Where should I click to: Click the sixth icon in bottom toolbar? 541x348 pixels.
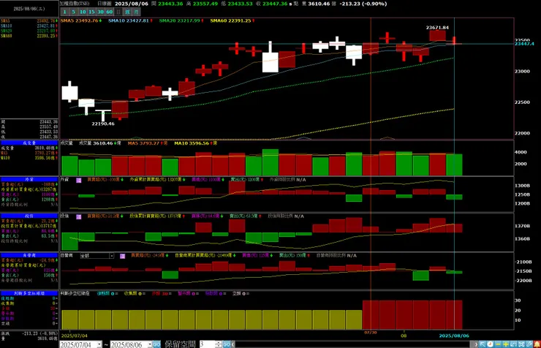(521, 344)
